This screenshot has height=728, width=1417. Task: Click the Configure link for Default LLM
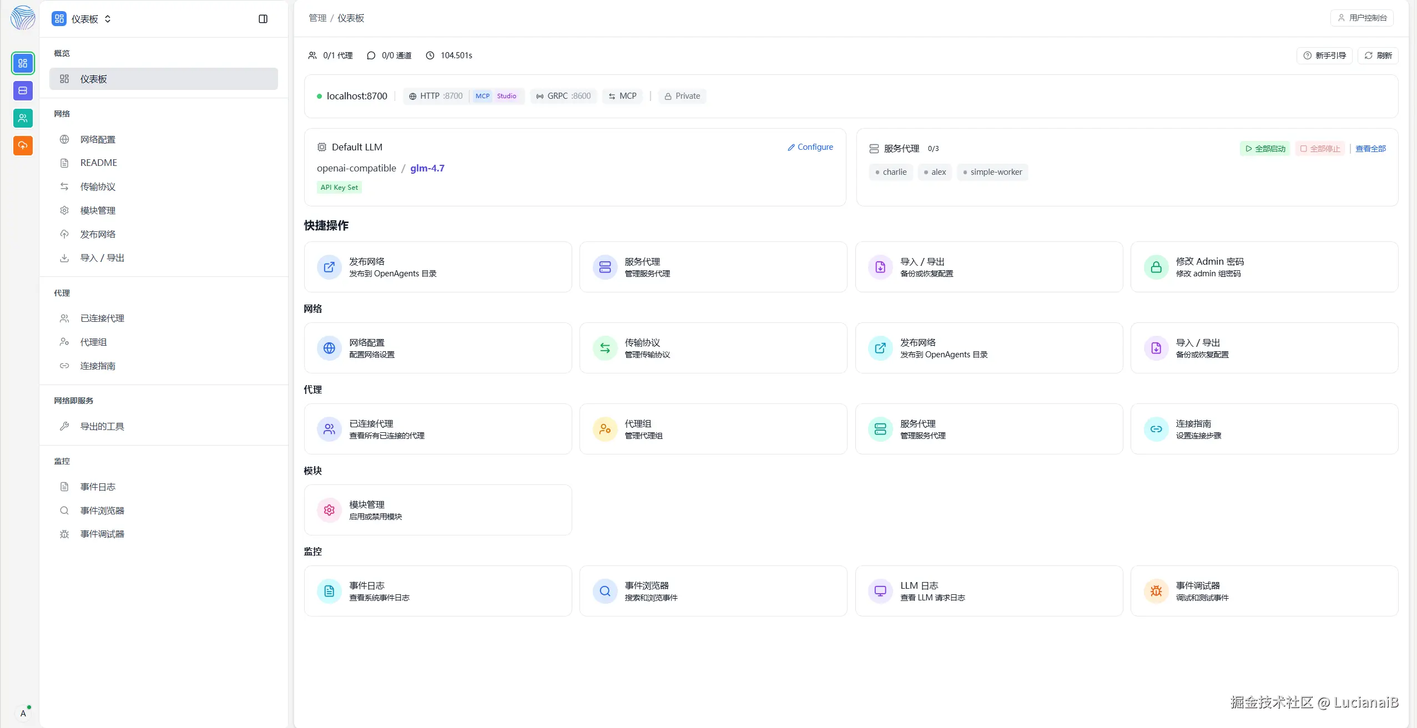[x=810, y=147]
